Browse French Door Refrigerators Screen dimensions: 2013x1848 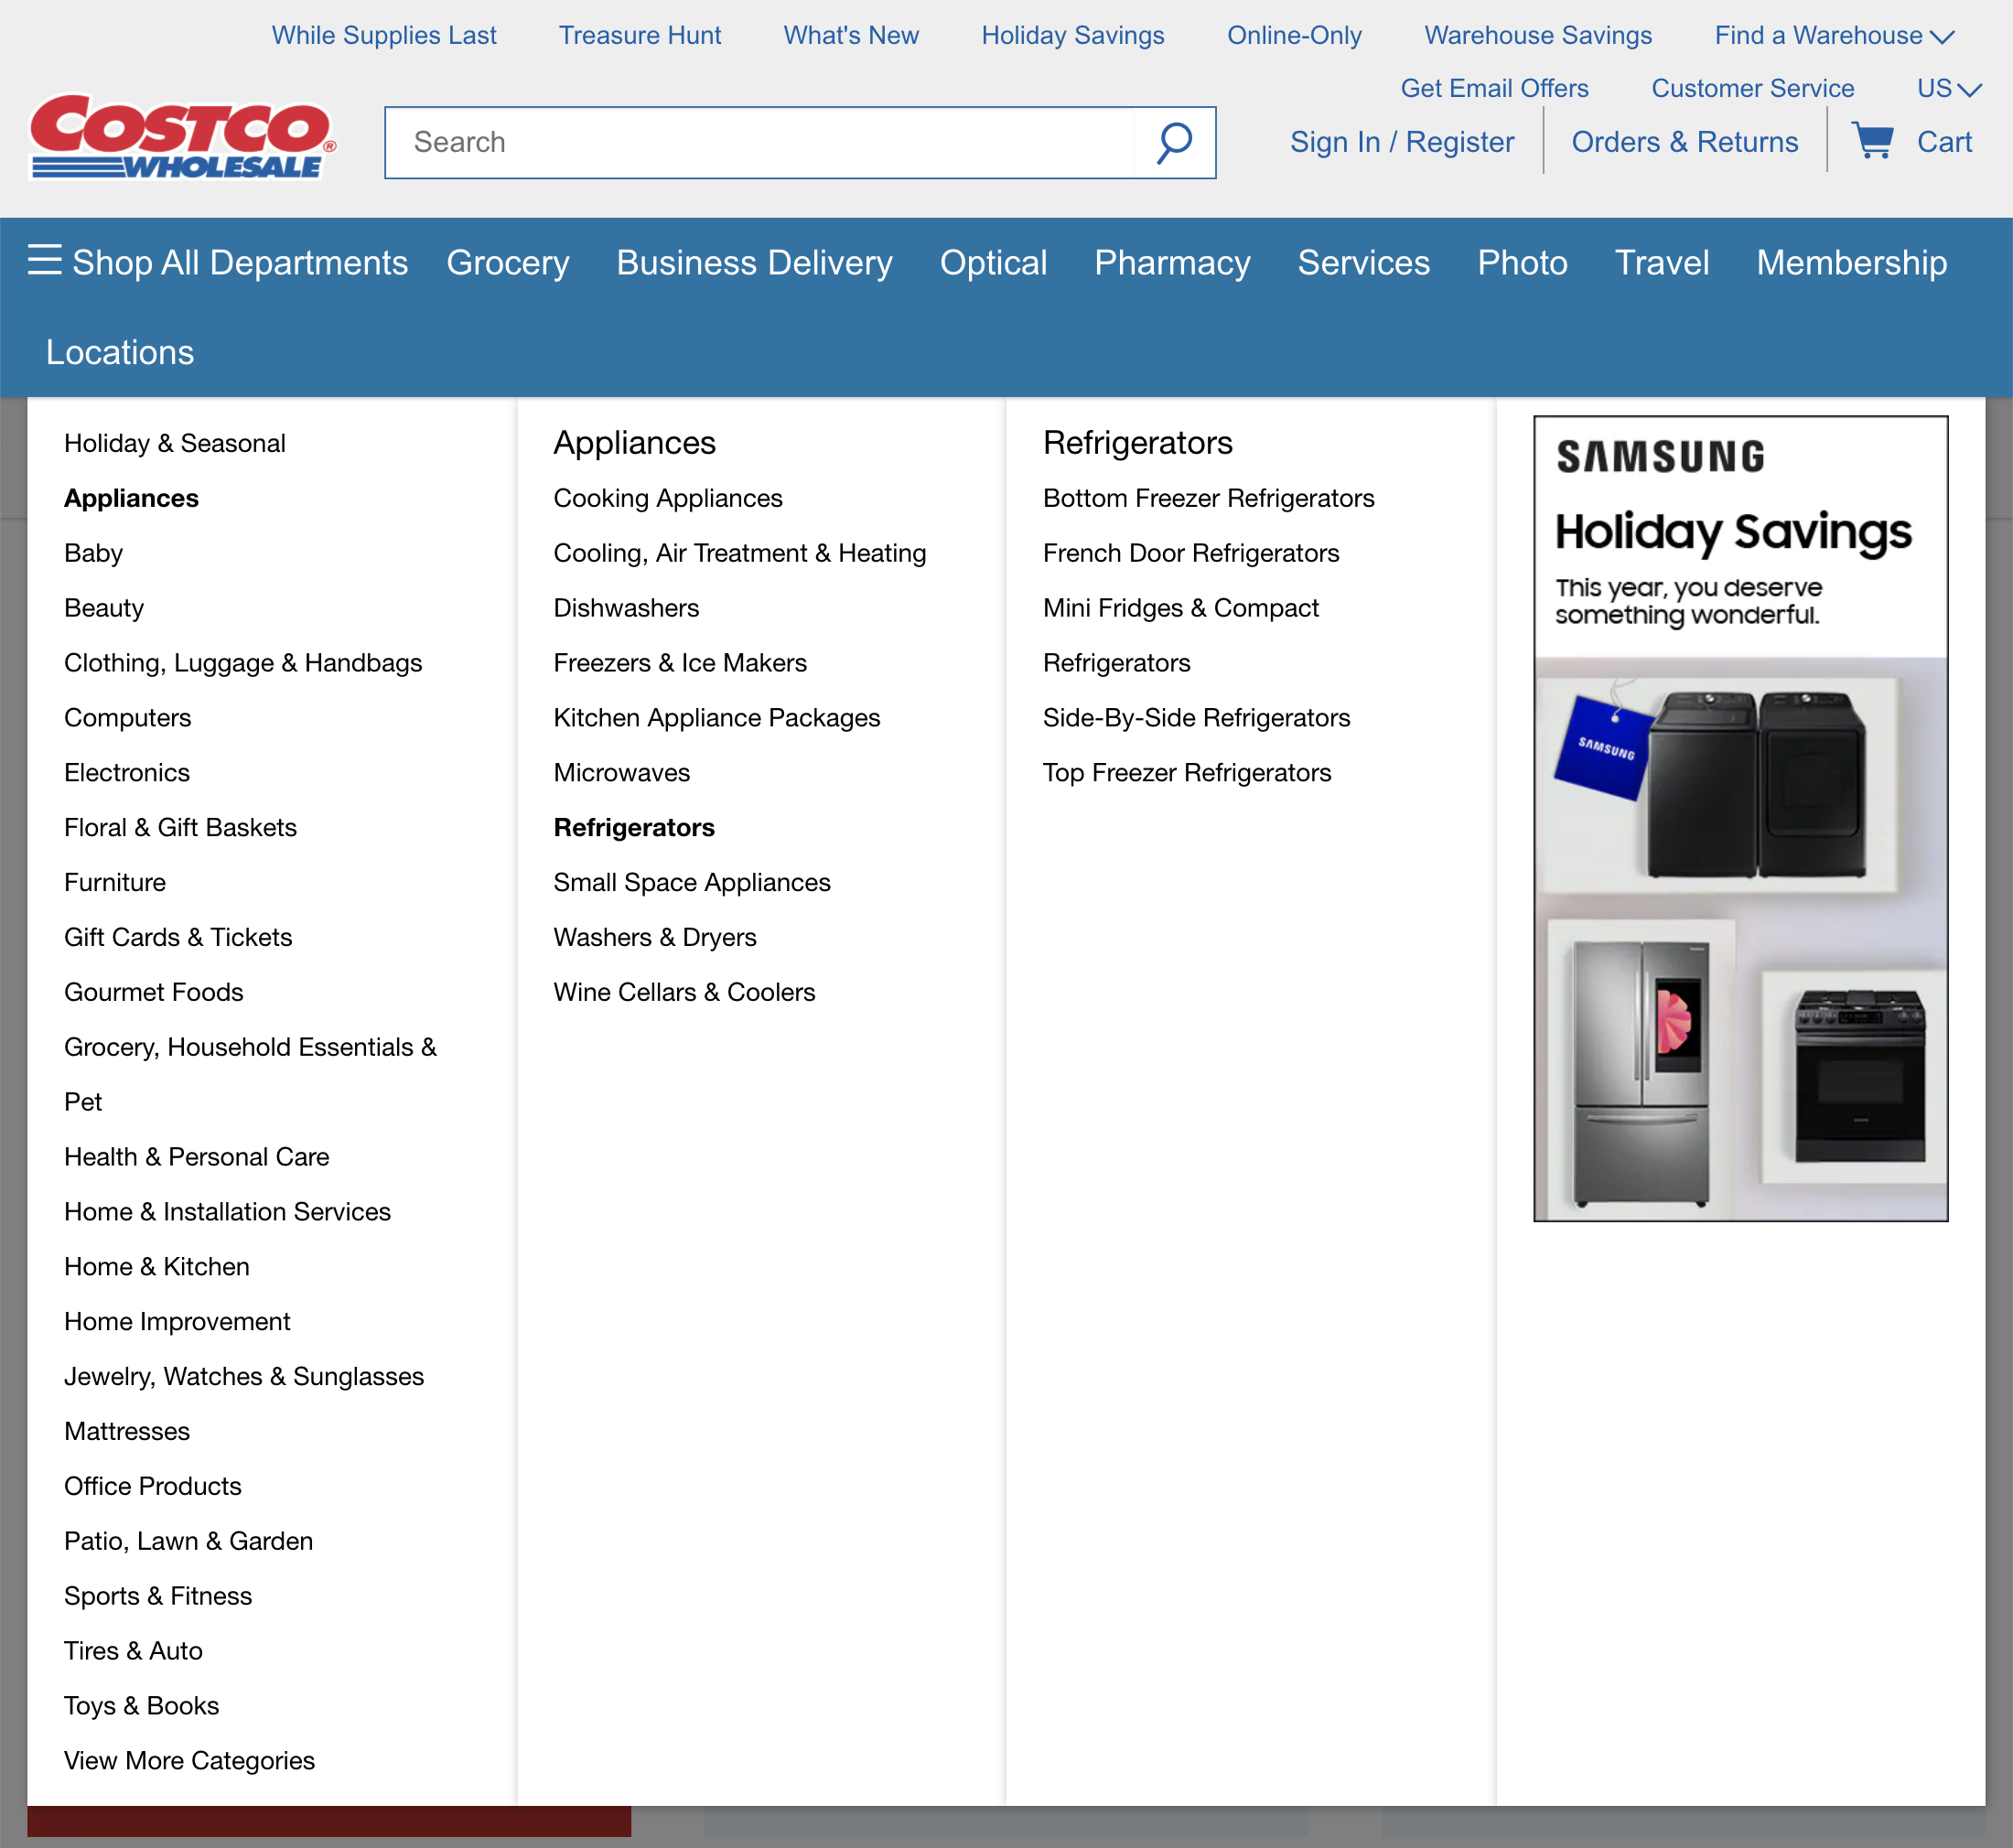[x=1190, y=552]
